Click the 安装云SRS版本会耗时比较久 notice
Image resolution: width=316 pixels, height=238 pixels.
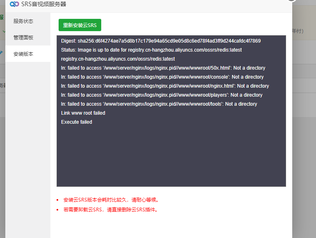click(x=111, y=200)
